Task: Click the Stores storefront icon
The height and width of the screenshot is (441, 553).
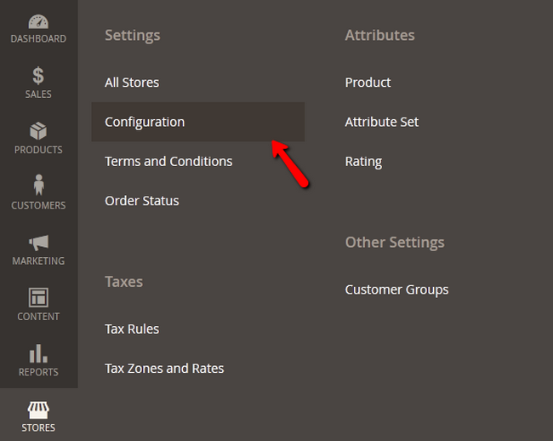Action: [x=38, y=409]
